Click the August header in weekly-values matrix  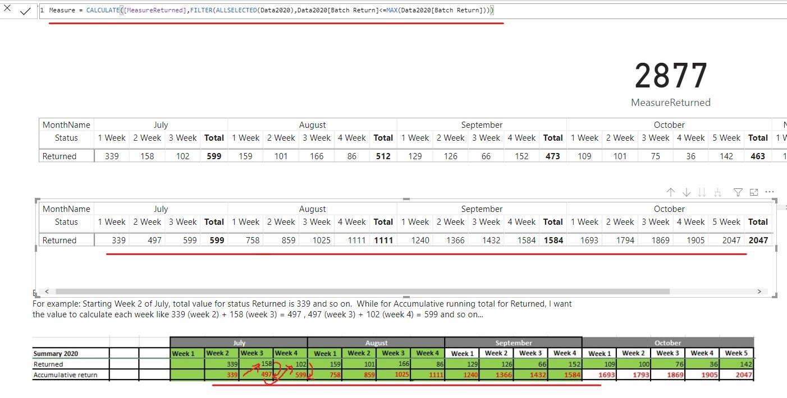point(312,125)
